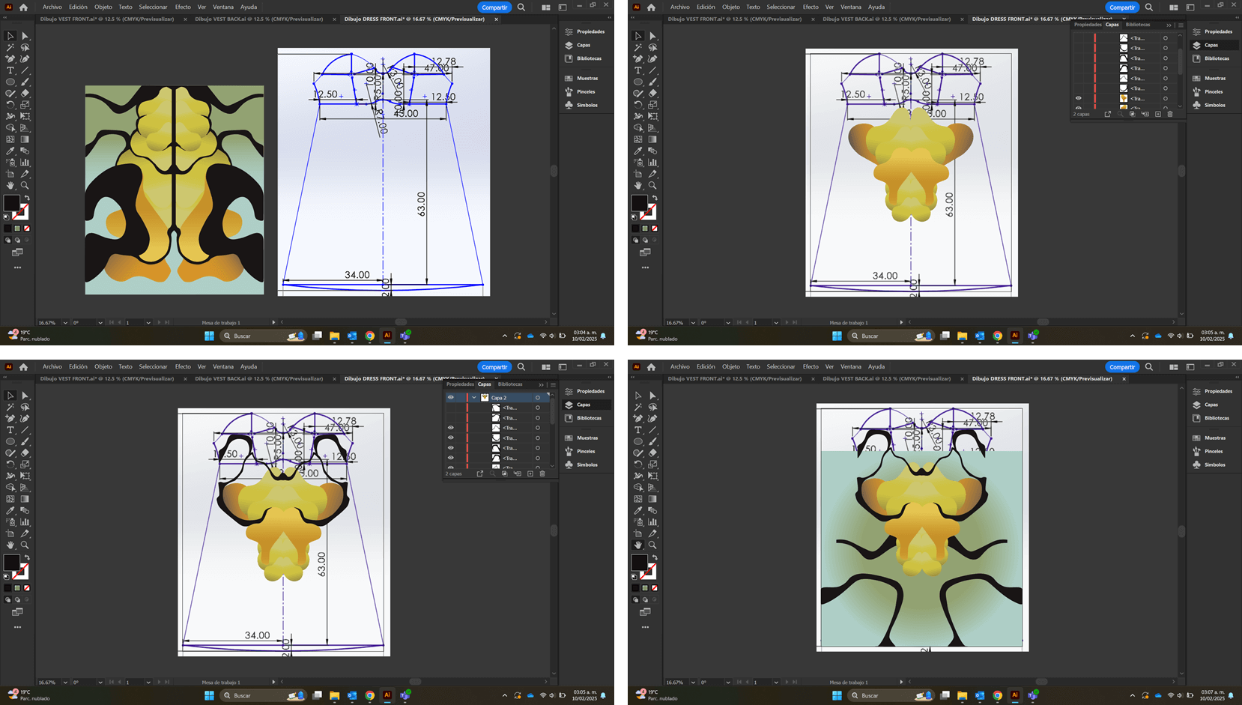Open rotation angle dropdown in top-left window
The width and height of the screenshot is (1242, 705).
(100, 323)
